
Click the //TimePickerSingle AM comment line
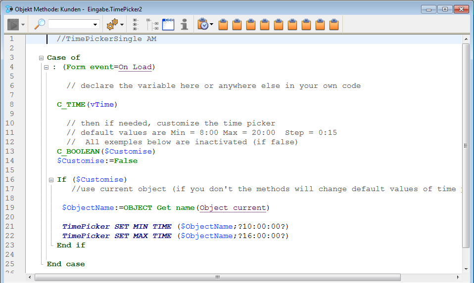pyautogui.click(x=106, y=39)
